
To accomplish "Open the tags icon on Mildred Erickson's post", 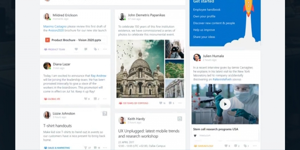I will tap(95, 49).
